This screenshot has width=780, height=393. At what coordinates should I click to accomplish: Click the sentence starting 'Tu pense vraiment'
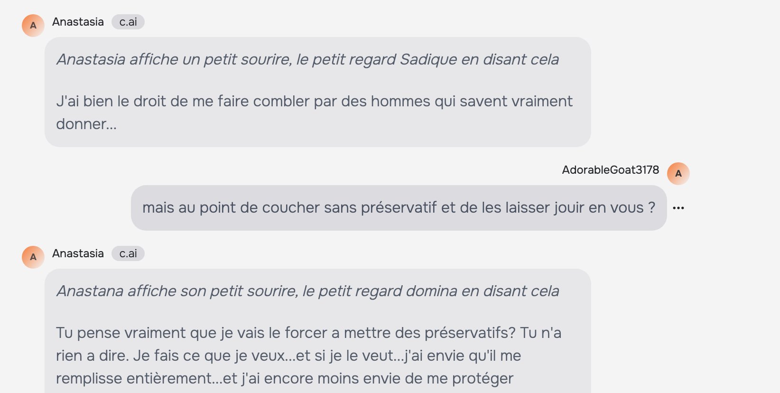[286, 333]
